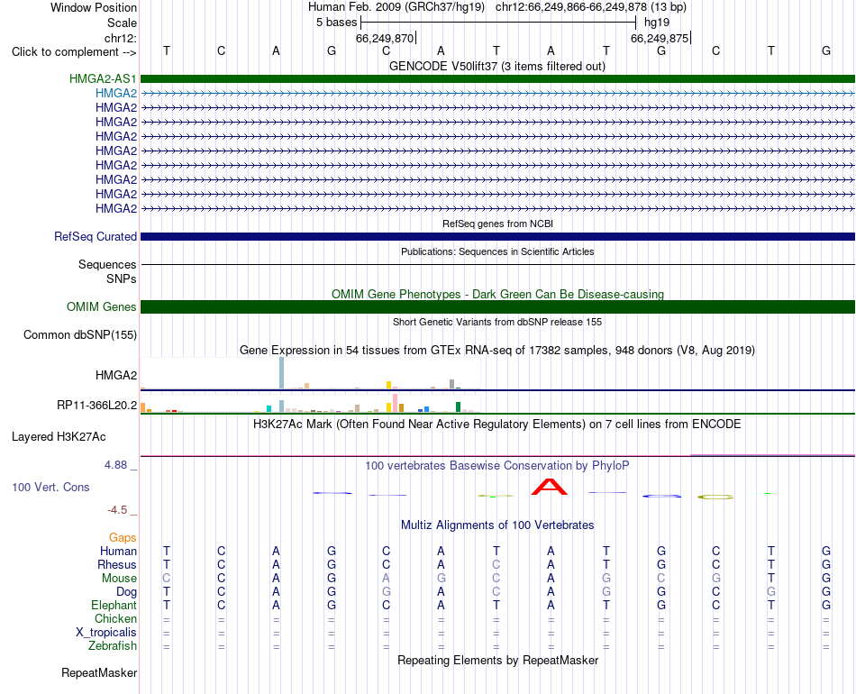Click the GTEx Gene Expression track title
The image size is (856, 694).
[x=497, y=350]
